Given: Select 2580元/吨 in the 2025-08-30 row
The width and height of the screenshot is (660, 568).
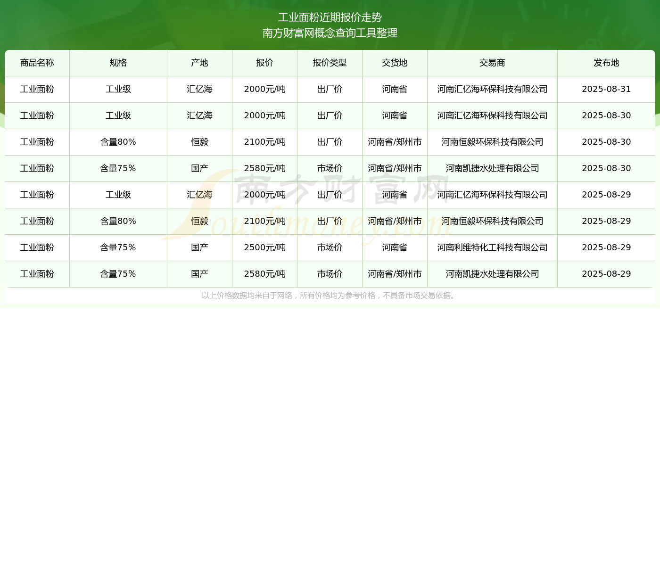Looking at the screenshot, I should tap(265, 168).
